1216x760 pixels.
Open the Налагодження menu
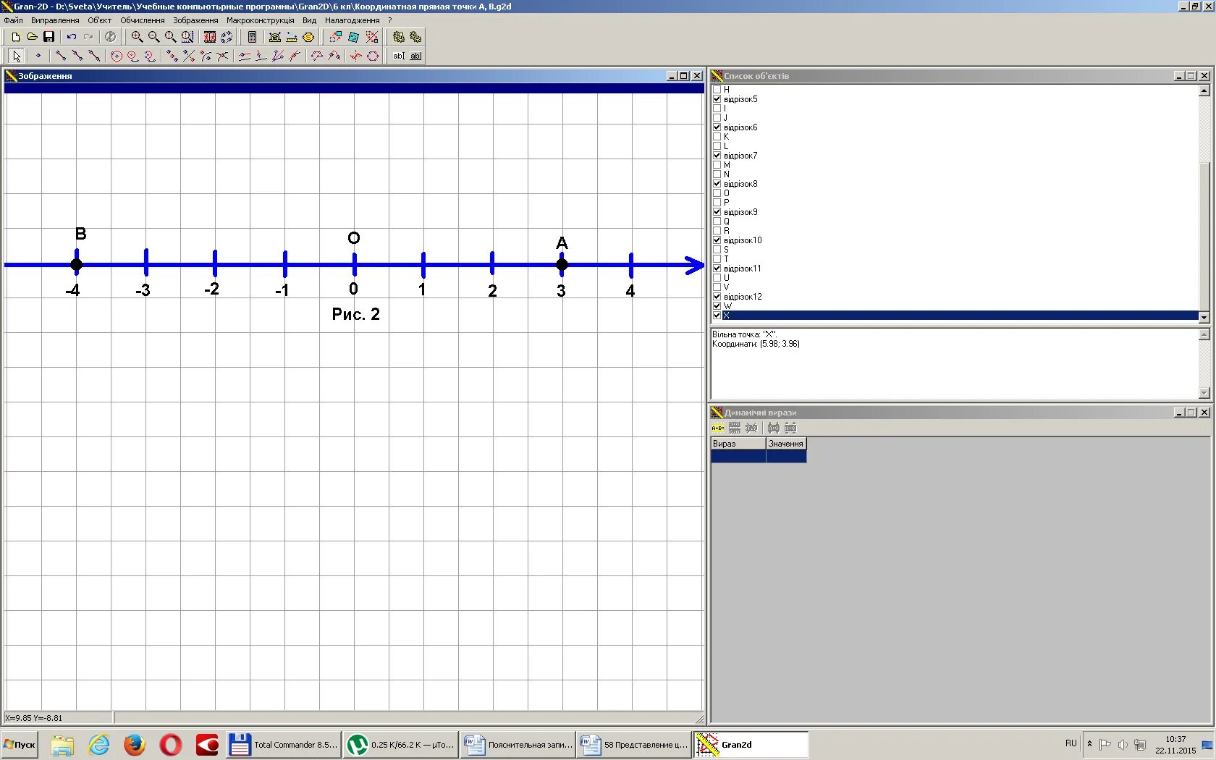tap(352, 20)
